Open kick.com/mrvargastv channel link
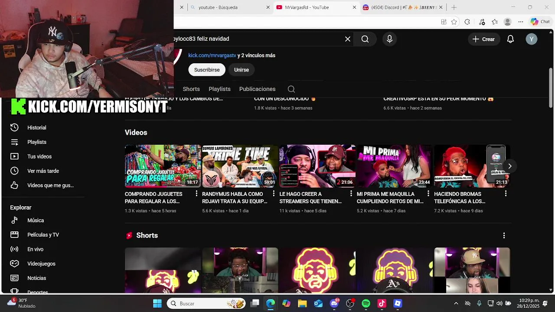555x312 pixels. point(212,55)
